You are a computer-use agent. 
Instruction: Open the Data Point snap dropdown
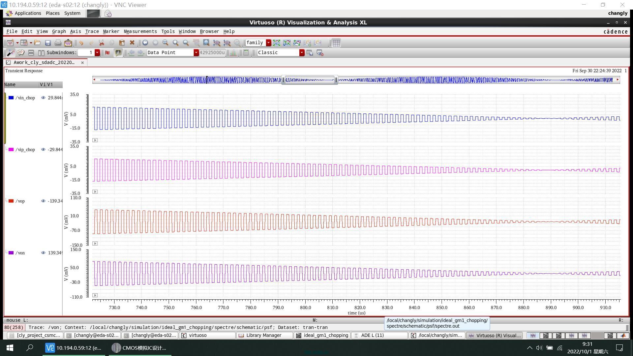tap(196, 53)
